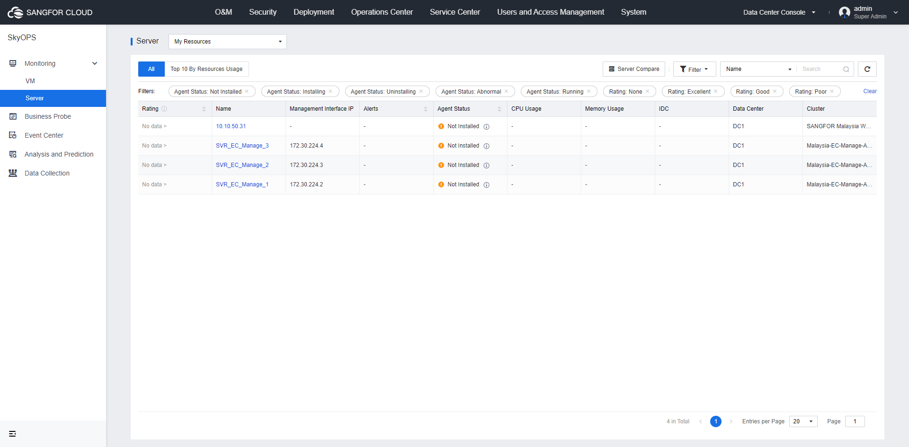Click the refresh button
The height and width of the screenshot is (447, 909).
867,69
